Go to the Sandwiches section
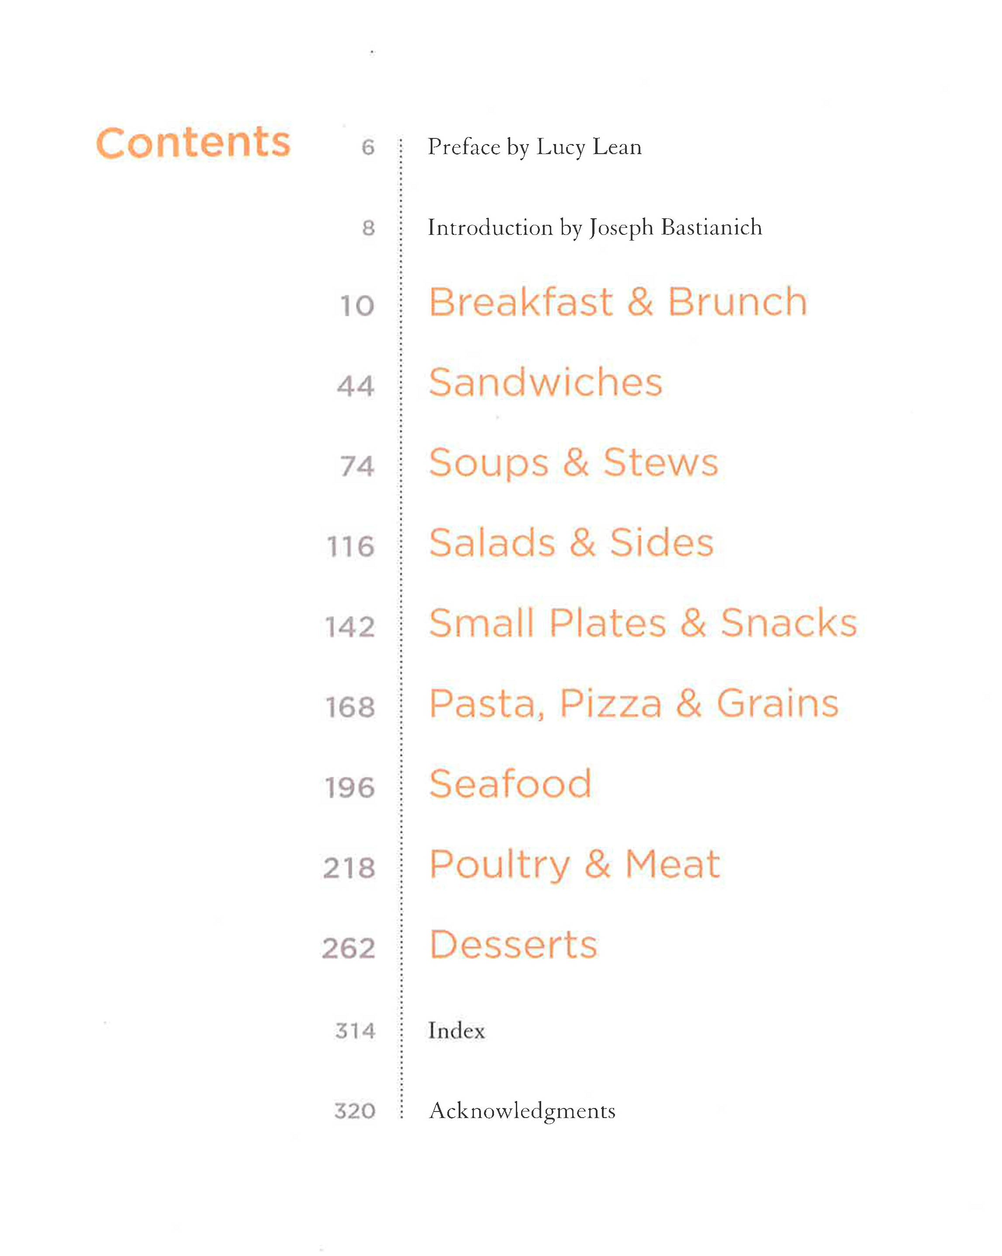 tap(545, 383)
